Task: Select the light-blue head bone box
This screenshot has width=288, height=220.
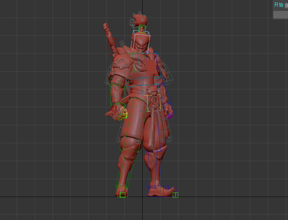Action: tap(141, 42)
